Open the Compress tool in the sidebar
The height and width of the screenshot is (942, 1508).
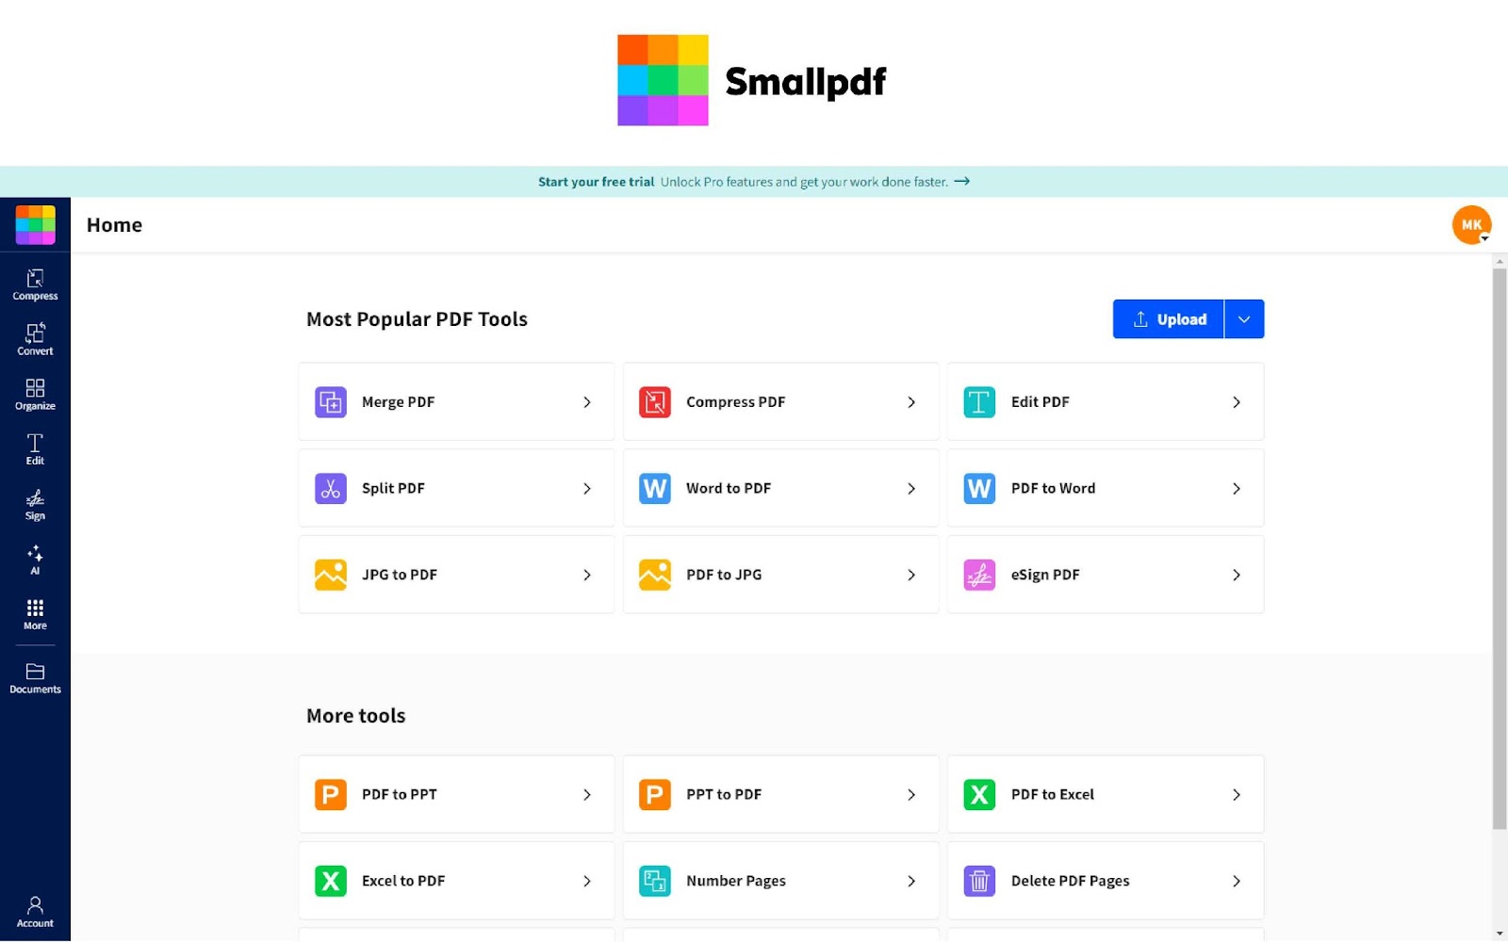click(35, 284)
